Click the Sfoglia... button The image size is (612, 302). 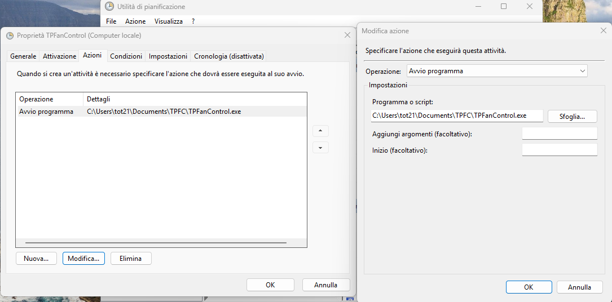tap(572, 117)
